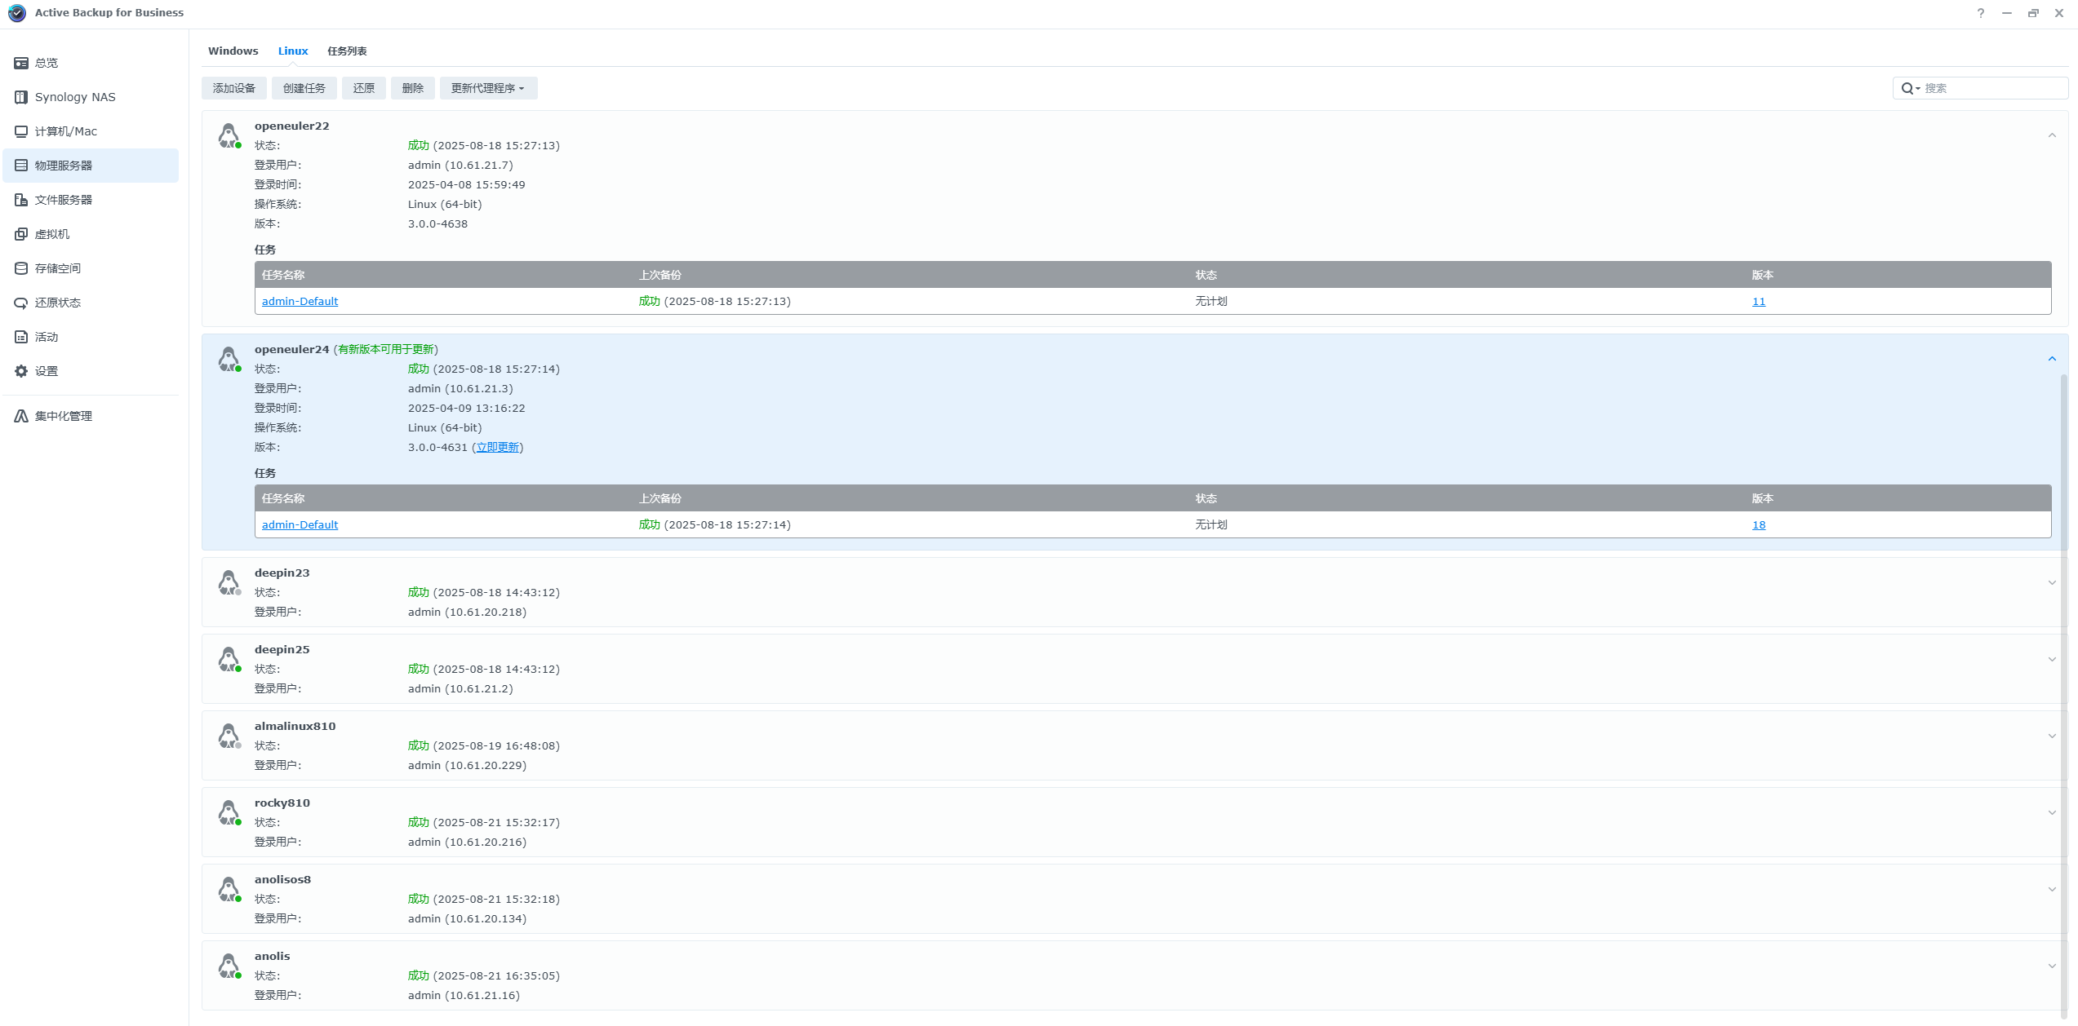Screen dimensions: 2078x1026
Task: Expand the almalinux810 device details
Action: pyautogui.click(x=2052, y=736)
